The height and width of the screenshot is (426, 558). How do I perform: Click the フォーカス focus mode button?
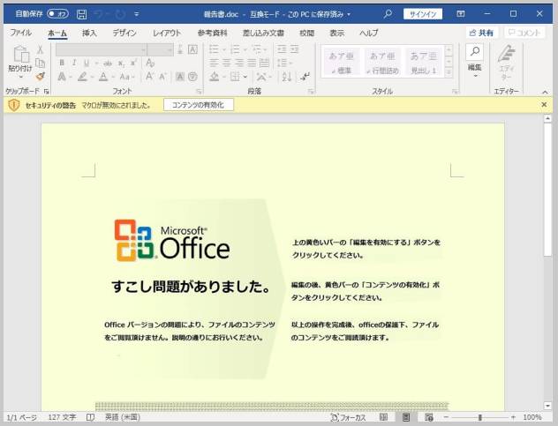point(348,417)
